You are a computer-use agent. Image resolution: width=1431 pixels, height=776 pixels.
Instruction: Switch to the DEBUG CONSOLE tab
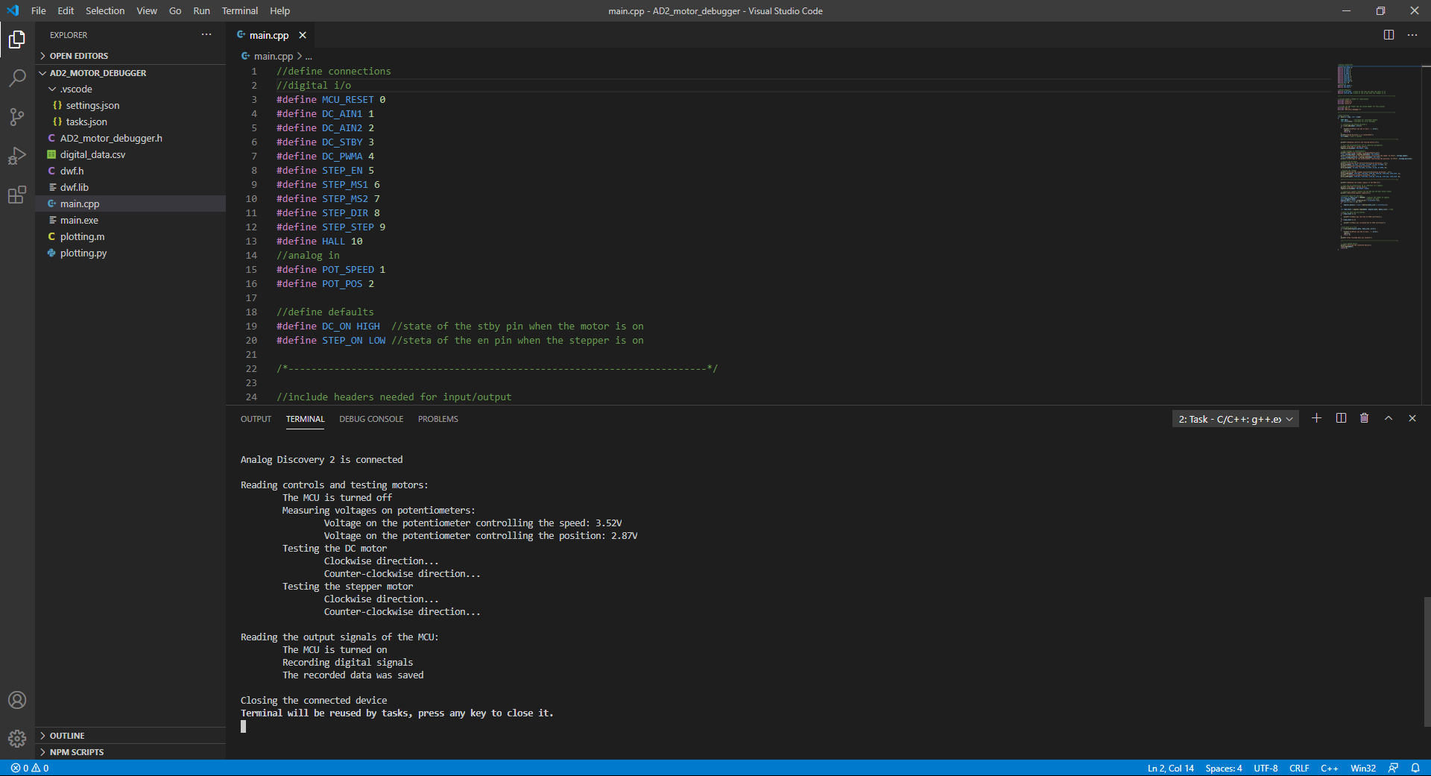click(371, 419)
